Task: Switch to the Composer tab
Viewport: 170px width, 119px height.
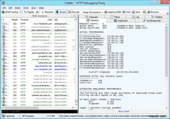Action: [x=92, y=17]
